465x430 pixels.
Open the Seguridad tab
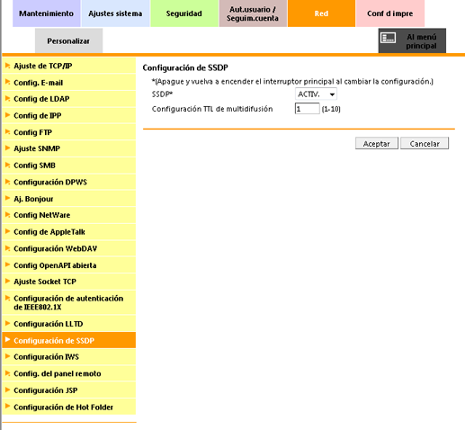pyautogui.click(x=184, y=13)
